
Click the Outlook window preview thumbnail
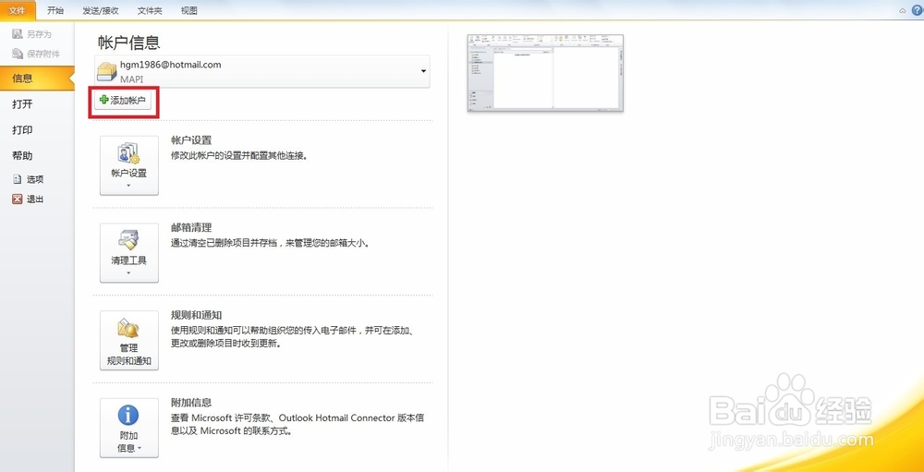coord(545,73)
